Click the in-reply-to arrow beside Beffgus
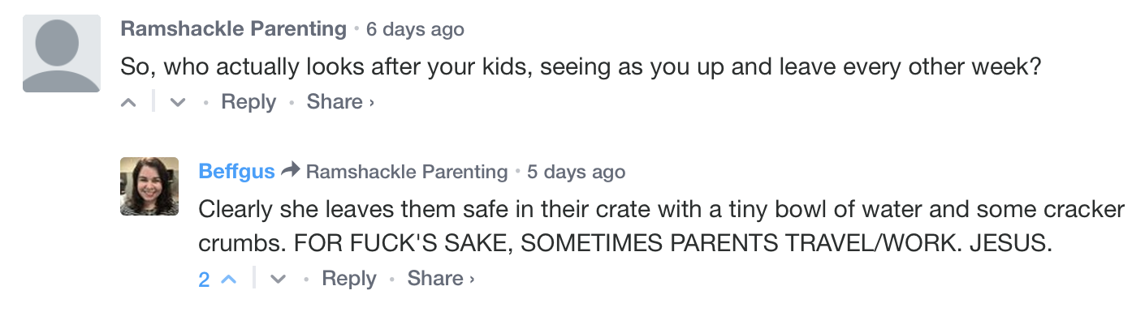1145x316 pixels. (x=290, y=171)
